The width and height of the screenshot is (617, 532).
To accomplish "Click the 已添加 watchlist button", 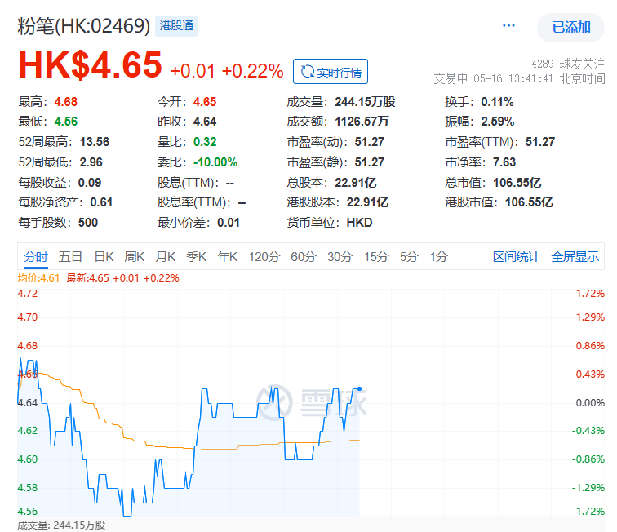I will coord(571,28).
